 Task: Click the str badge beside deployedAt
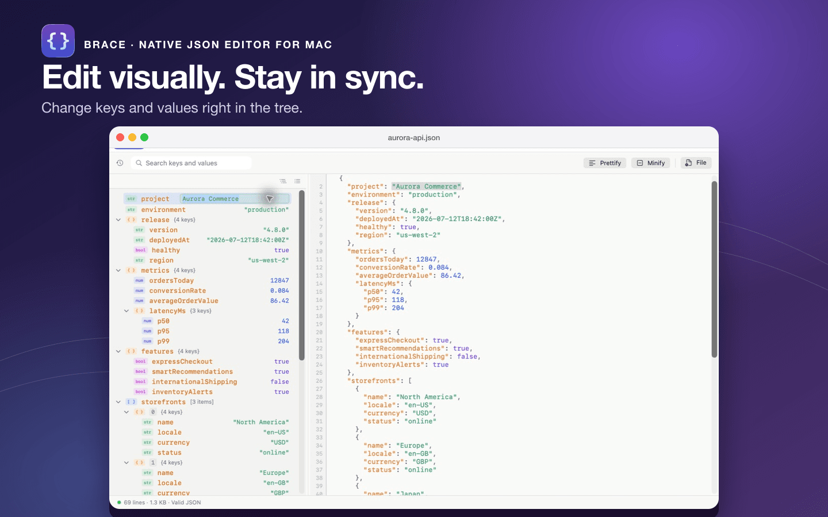139,240
